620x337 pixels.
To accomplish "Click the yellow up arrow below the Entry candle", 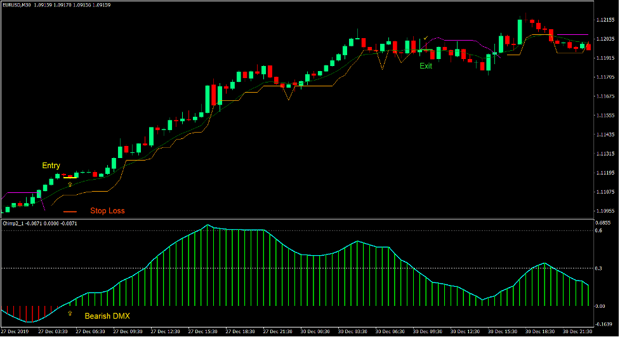I will click(x=70, y=183).
